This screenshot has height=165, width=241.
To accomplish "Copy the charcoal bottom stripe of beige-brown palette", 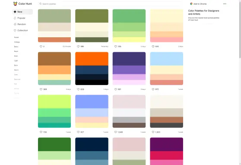I will click(x=166, y=125).
